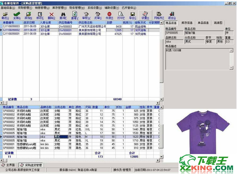Sort orders by 进货日期 column header
The height and width of the screenshot is (174, 237).
tap(31, 23)
